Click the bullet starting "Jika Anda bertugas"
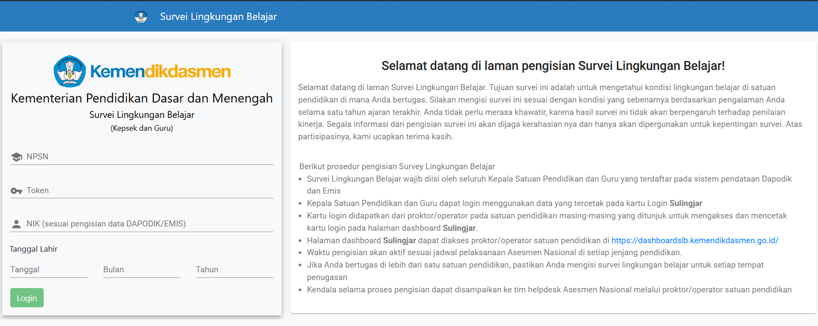This screenshot has height=326, width=818. [535, 271]
